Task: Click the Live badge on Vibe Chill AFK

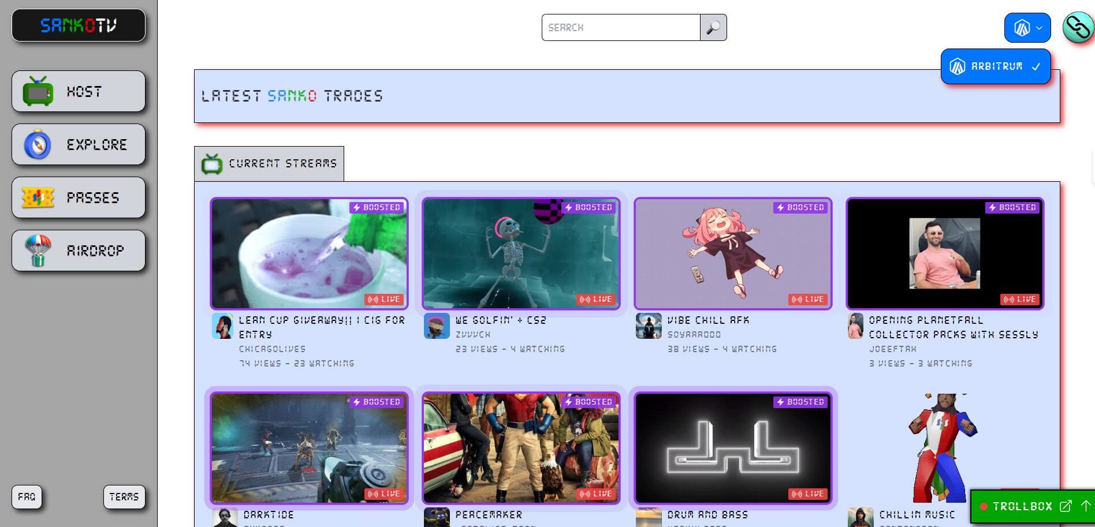Action: pyautogui.click(x=808, y=300)
